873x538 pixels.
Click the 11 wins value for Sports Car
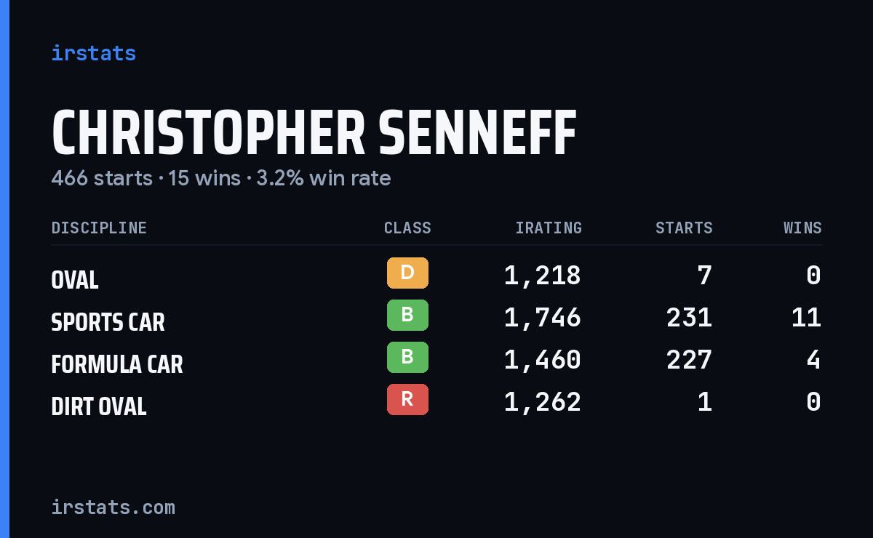807,318
